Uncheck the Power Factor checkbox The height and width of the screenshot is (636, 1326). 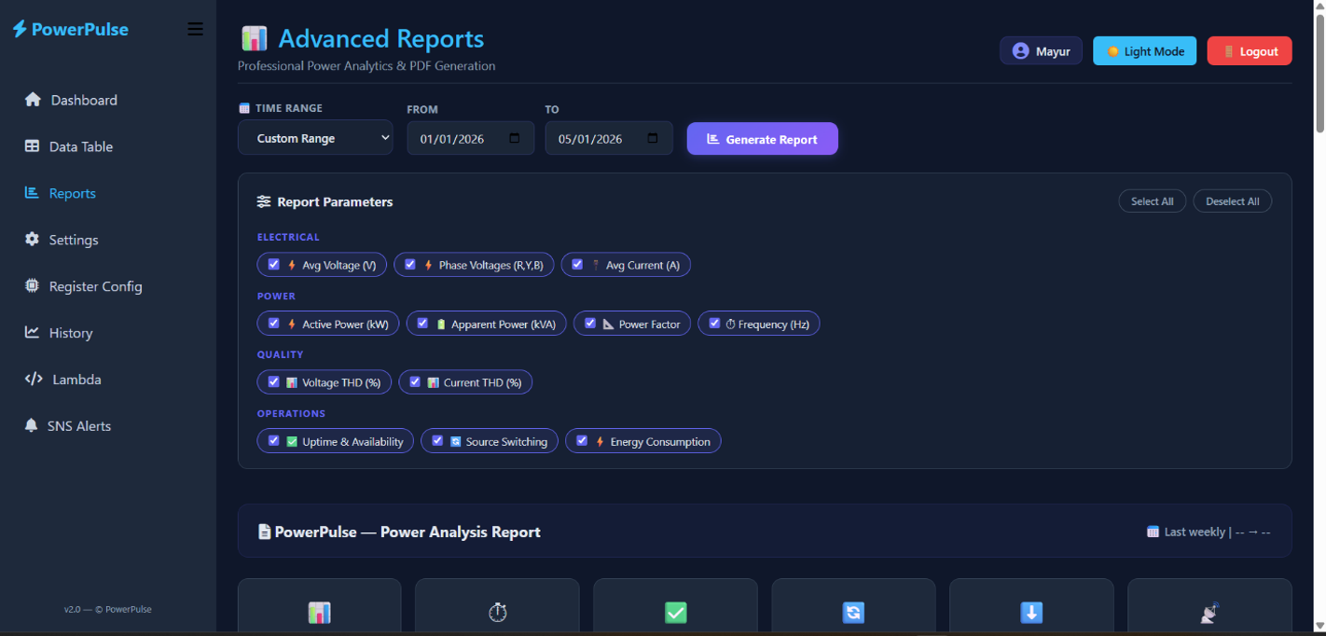[590, 324]
